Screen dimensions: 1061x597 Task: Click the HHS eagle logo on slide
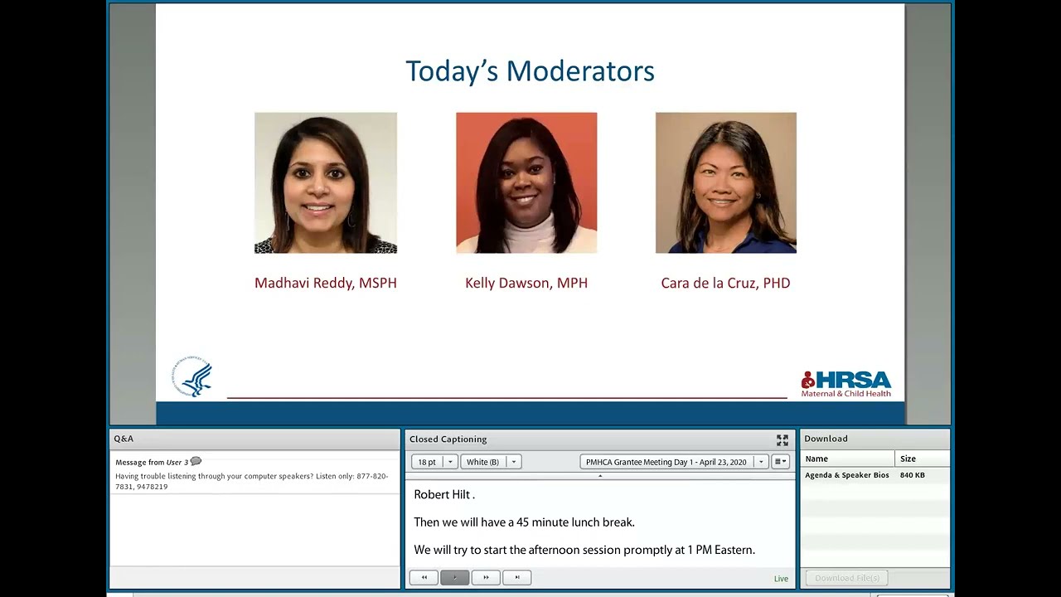(192, 376)
